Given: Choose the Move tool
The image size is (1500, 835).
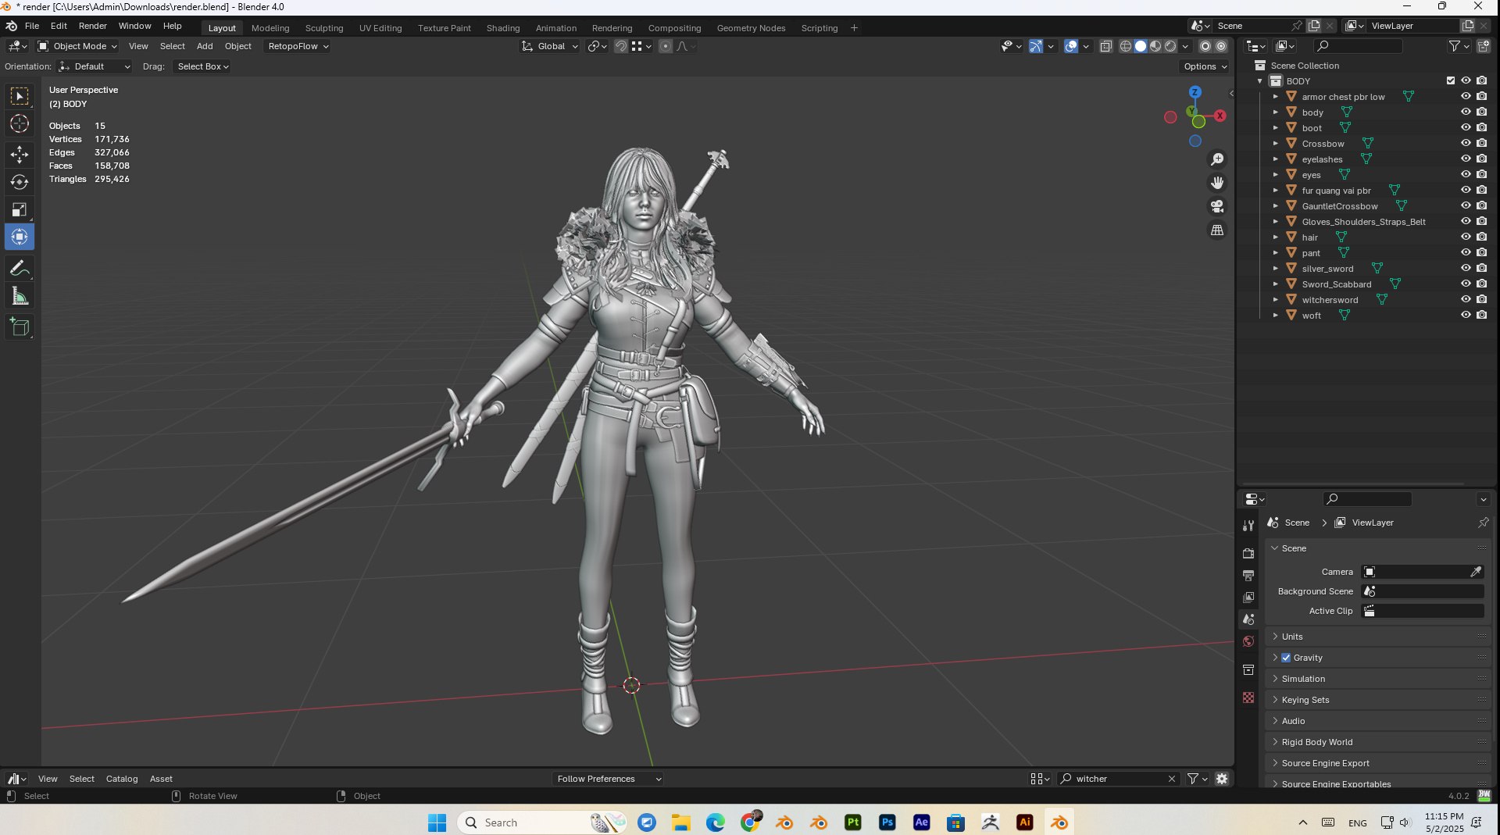Looking at the screenshot, I should [20, 154].
